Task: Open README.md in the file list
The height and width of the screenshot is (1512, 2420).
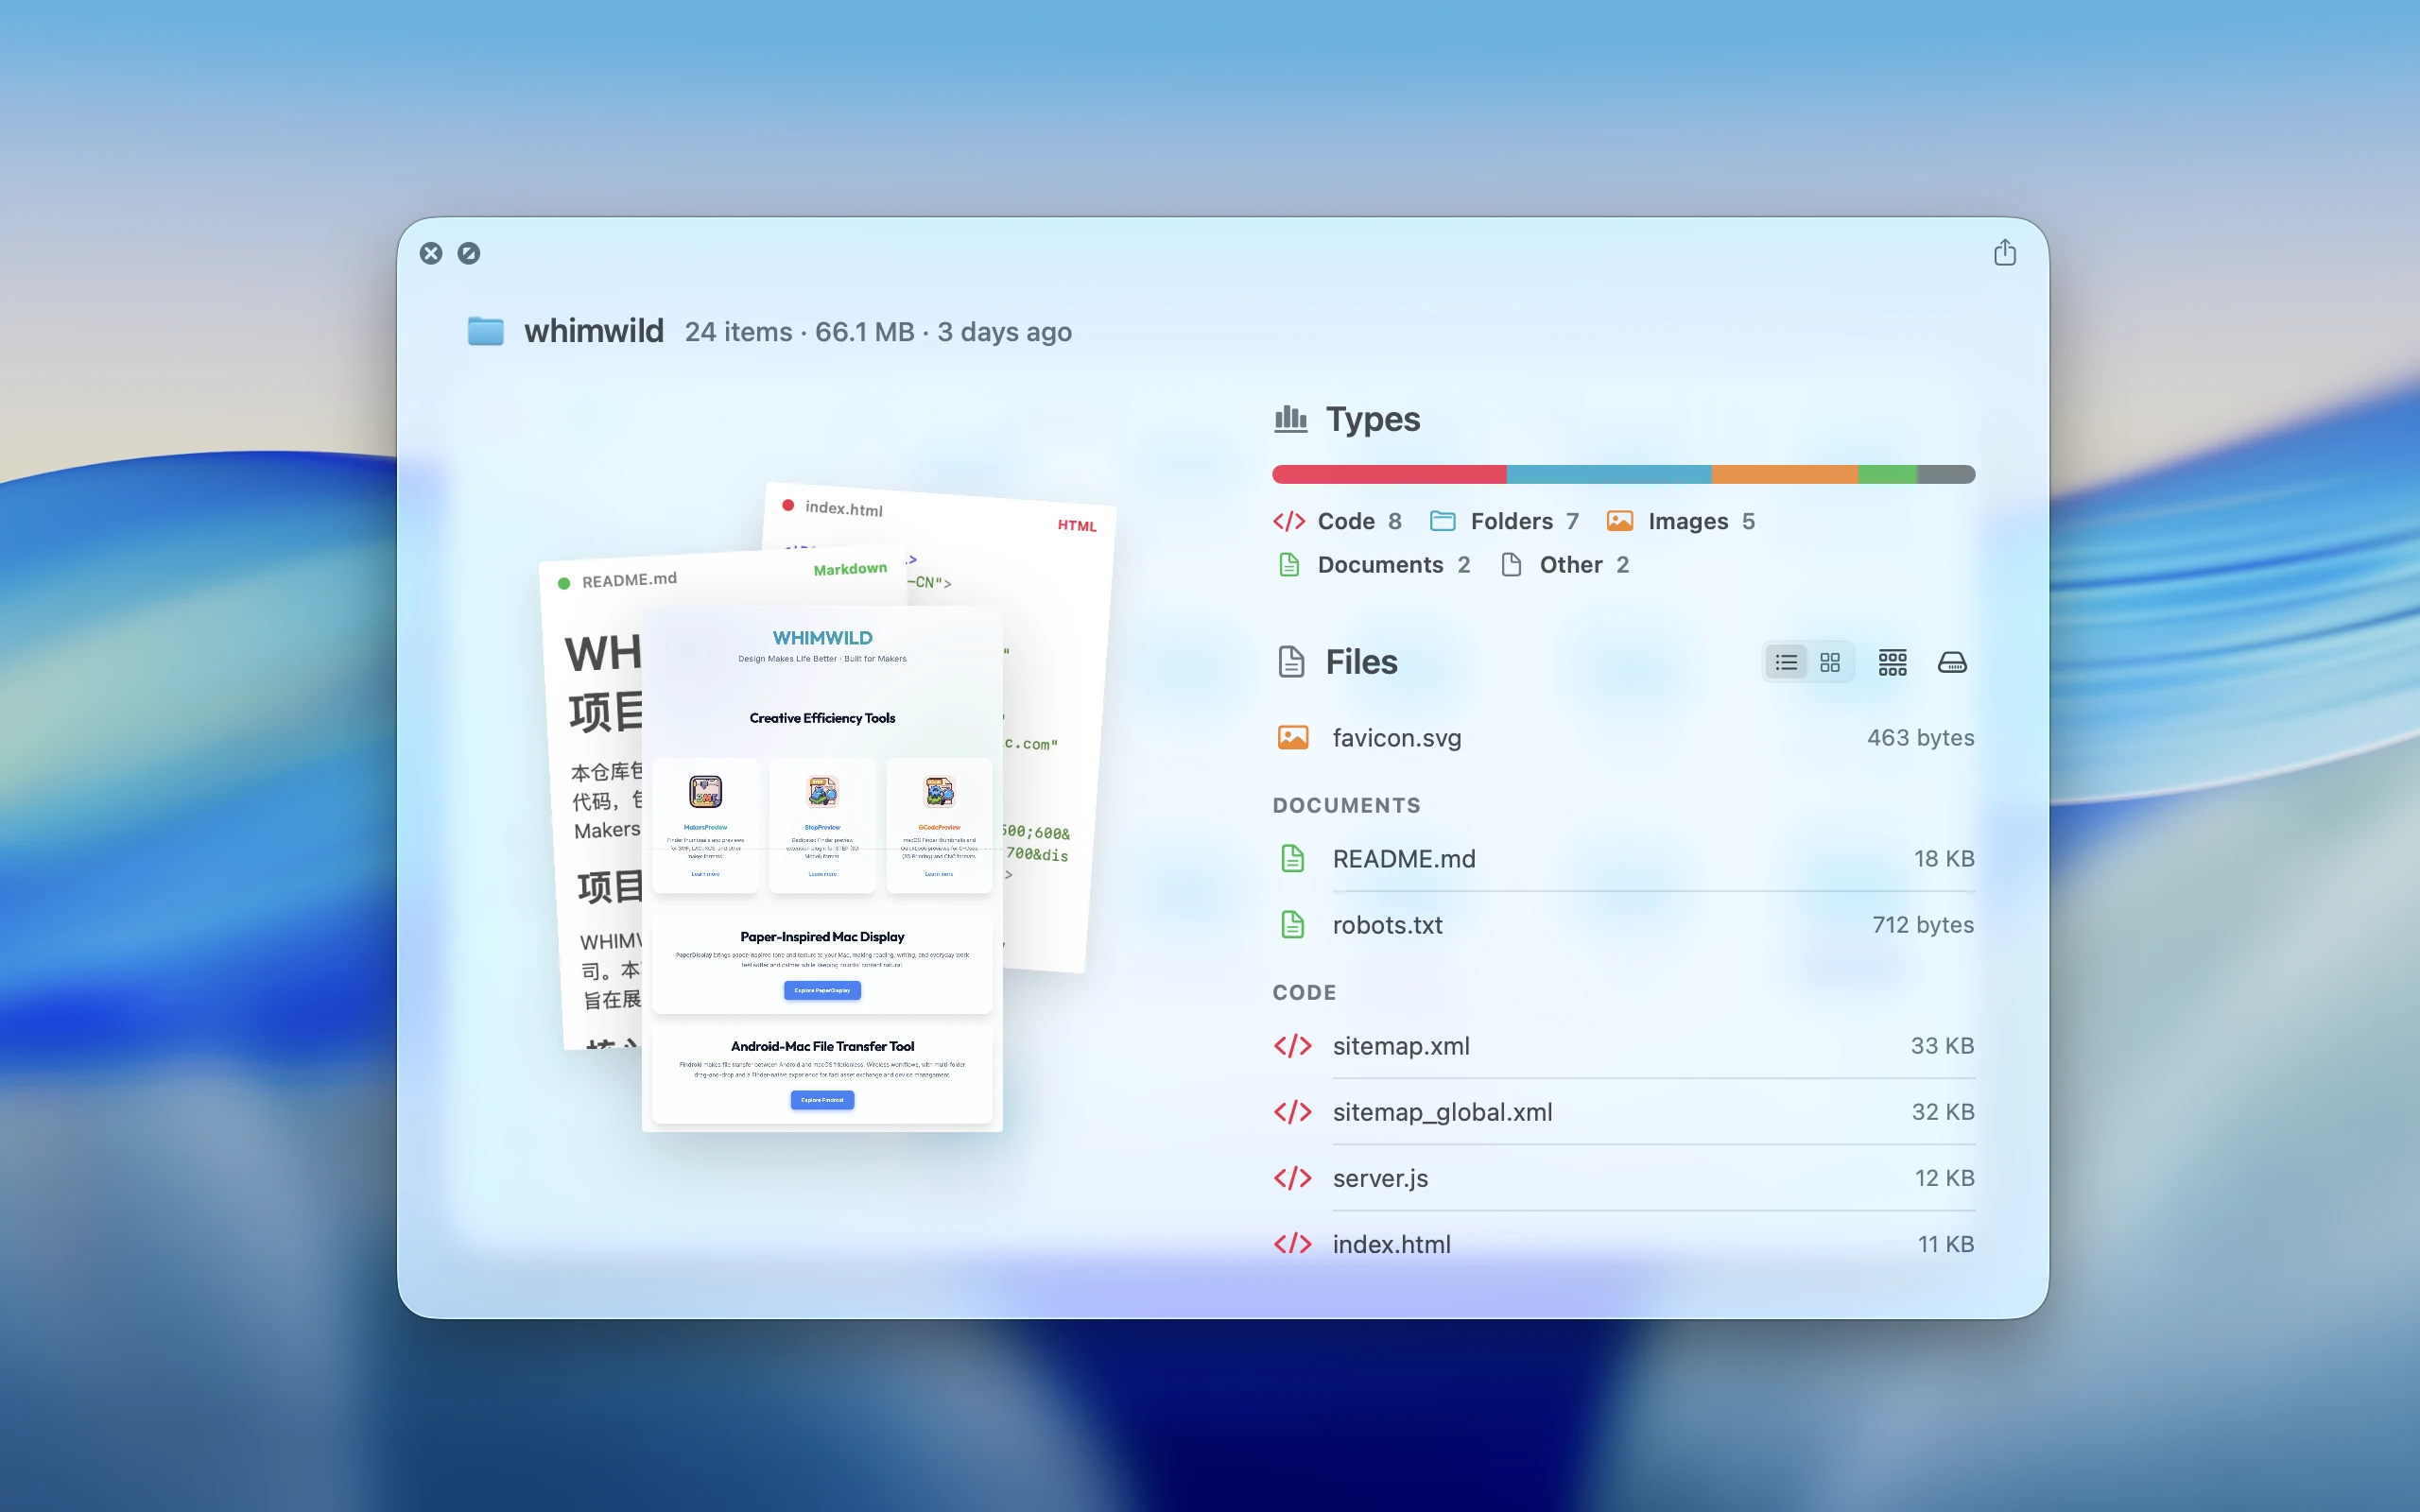Action: pos(1624,859)
